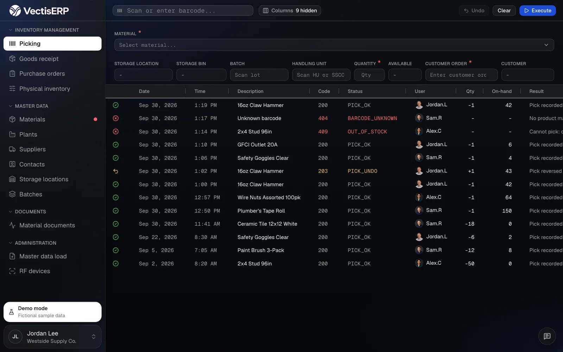Go to Purchase orders

click(x=52, y=74)
